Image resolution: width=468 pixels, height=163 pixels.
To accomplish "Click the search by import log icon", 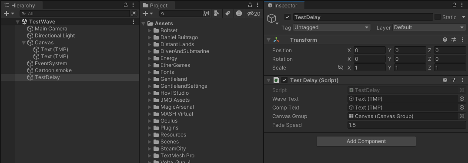I will [x=239, y=13].
